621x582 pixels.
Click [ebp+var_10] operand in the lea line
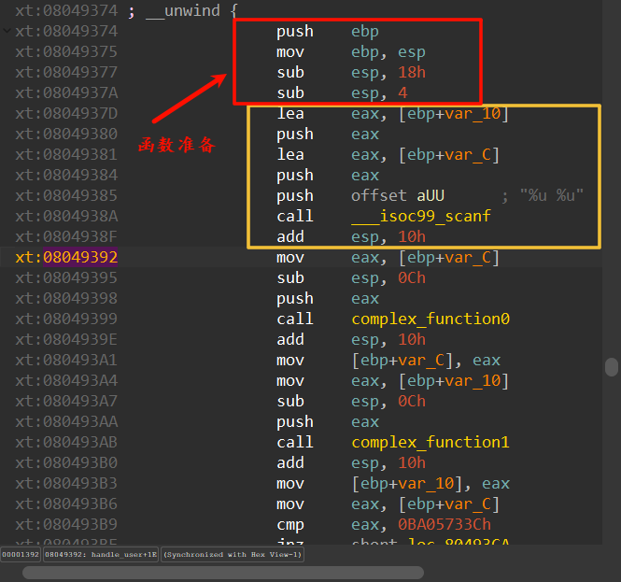pyautogui.click(x=454, y=114)
